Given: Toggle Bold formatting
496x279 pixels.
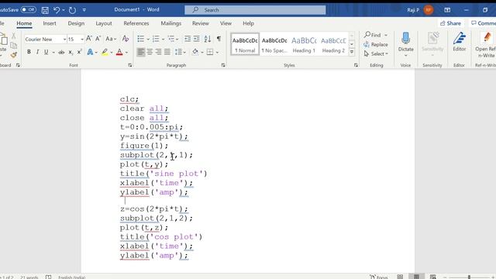Looking at the screenshot, I should (x=29, y=52).
